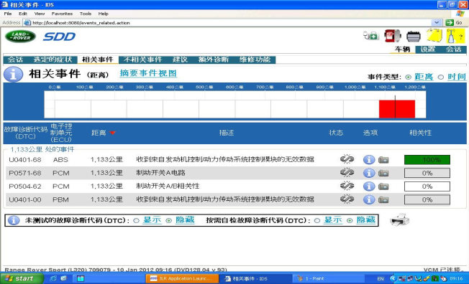The height and width of the screenshot is (284, 469).
Task: Open info for U0401-68 ABS row
Action: 369,160
